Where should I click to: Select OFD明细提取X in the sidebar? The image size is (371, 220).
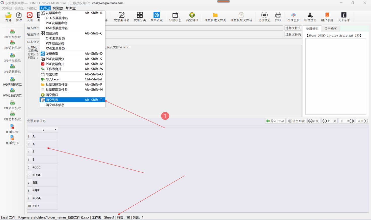12,81
